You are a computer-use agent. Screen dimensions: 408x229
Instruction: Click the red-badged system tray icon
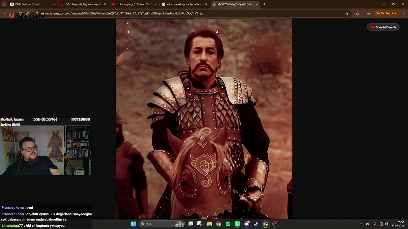[x=368, y=224]
